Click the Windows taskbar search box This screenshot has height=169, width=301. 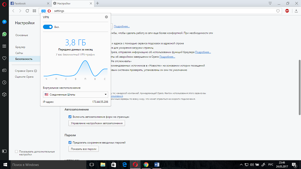point(43,165)
